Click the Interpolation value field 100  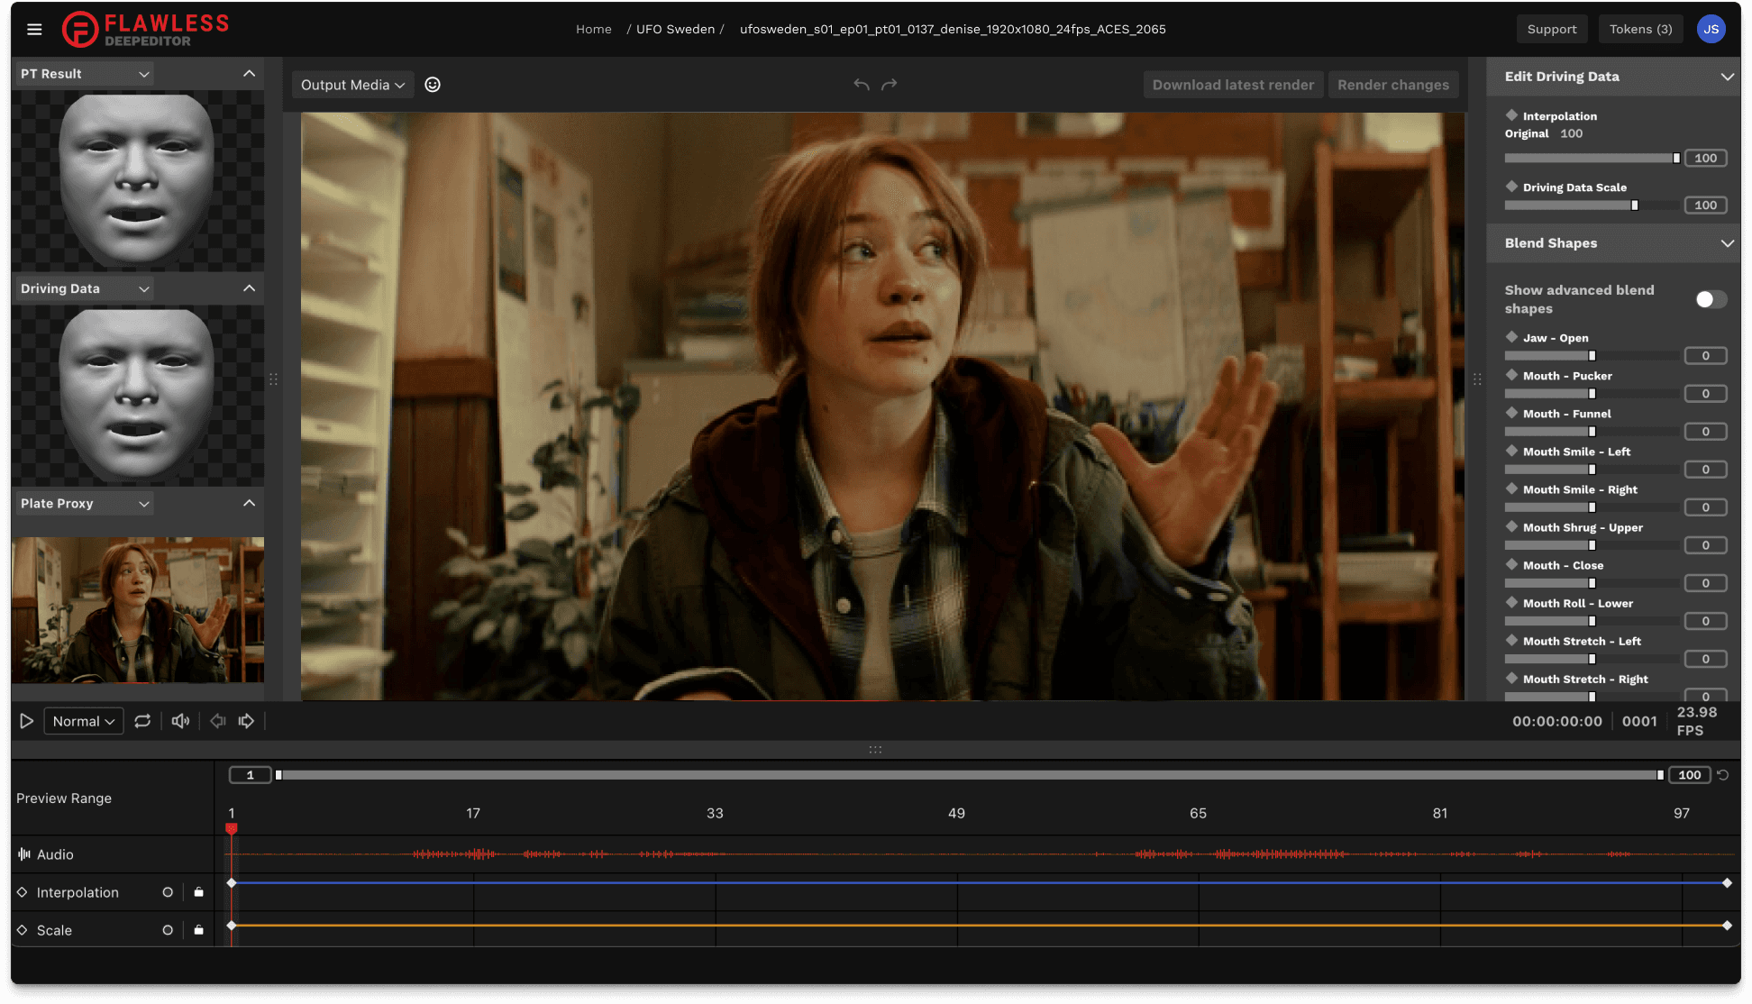1705,159
